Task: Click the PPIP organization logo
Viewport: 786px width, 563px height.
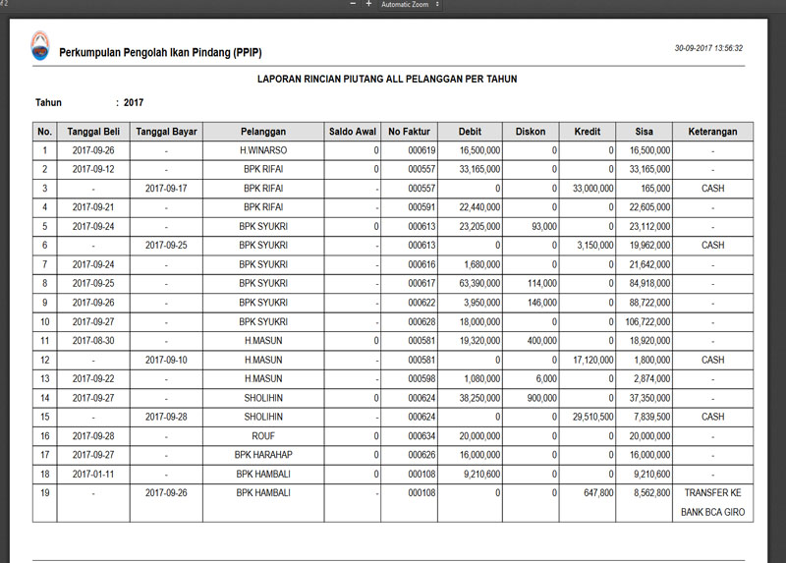Action: point(39,44)
